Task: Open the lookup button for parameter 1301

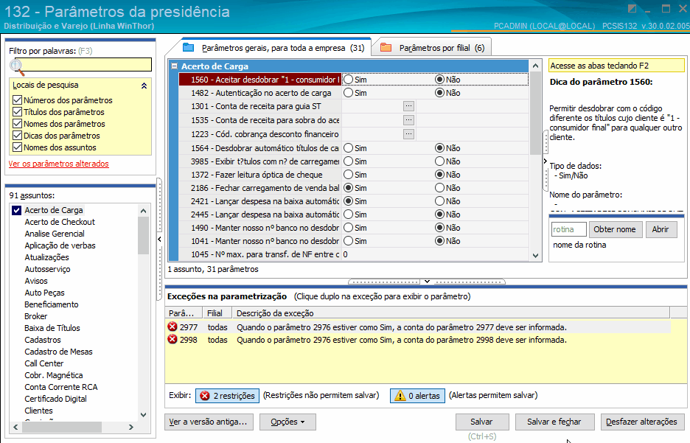Action: tap(409, 106)
